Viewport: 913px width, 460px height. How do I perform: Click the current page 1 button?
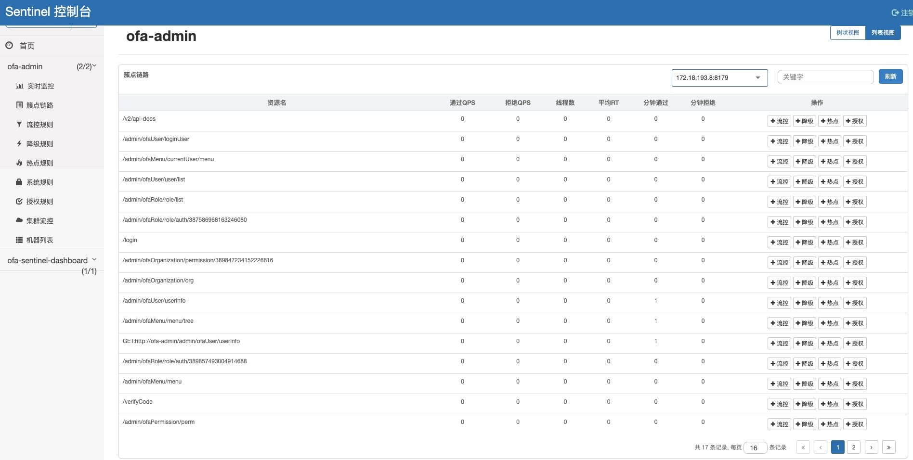[x=838, y=447]
